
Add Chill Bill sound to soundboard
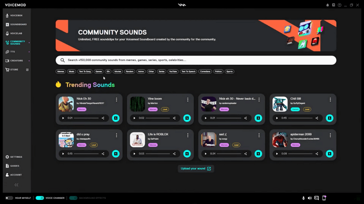(x=329, y=118)
